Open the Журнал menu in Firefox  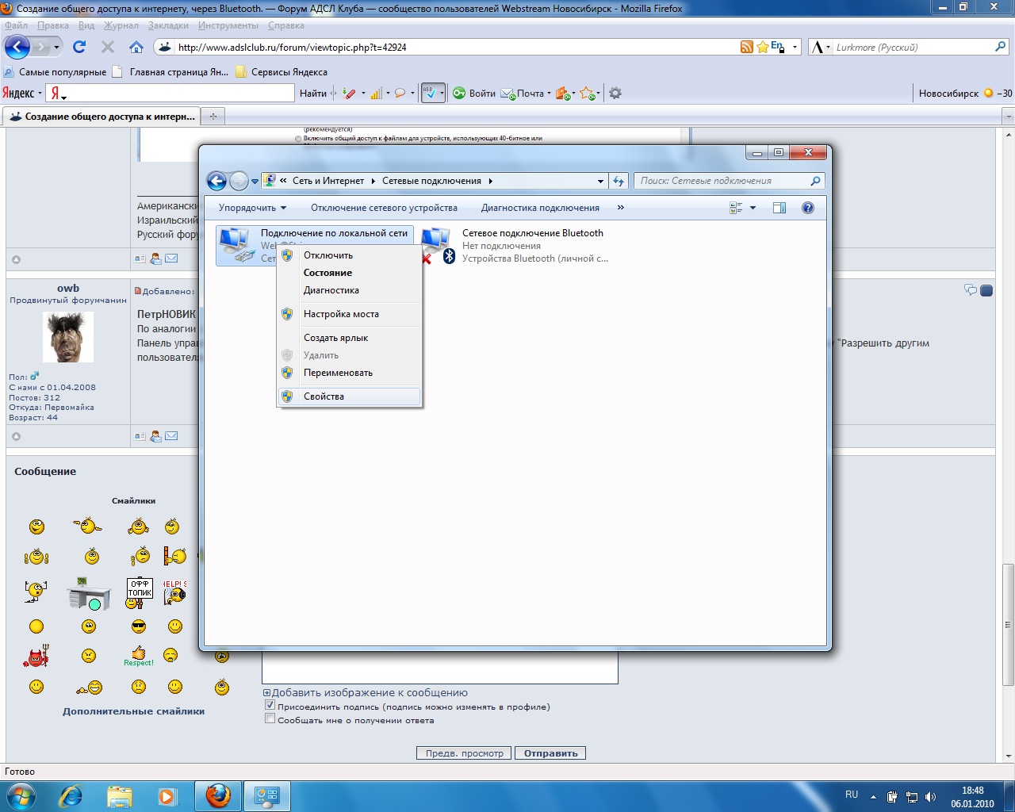point(121,25)
